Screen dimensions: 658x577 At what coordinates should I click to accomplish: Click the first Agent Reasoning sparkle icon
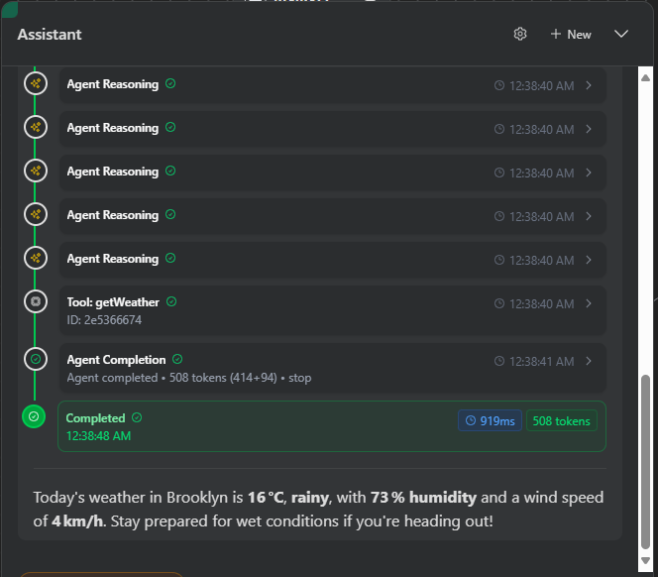click(36, 83)
